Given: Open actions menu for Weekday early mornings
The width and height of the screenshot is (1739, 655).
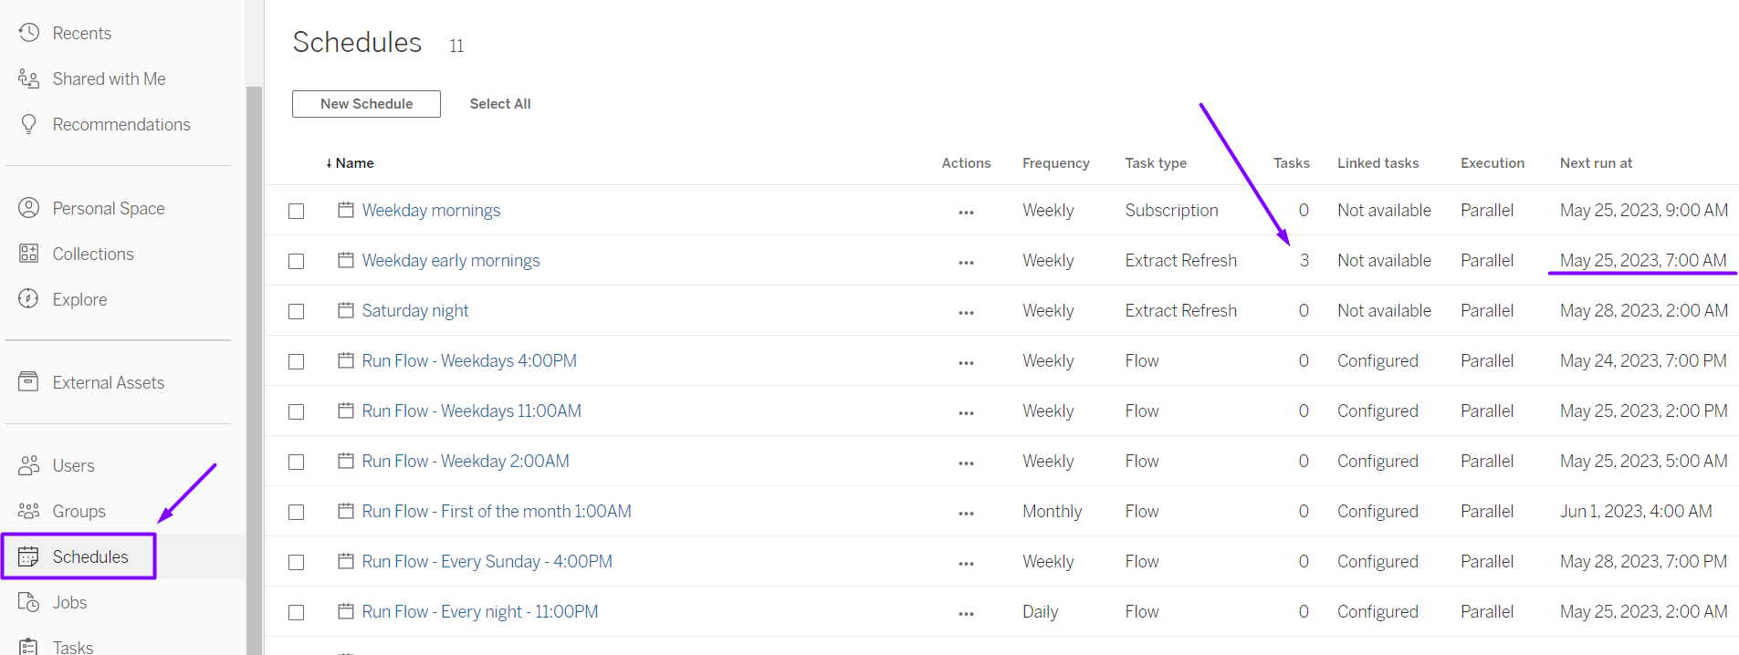Looking at the screenshot, I should pos(966,262).
